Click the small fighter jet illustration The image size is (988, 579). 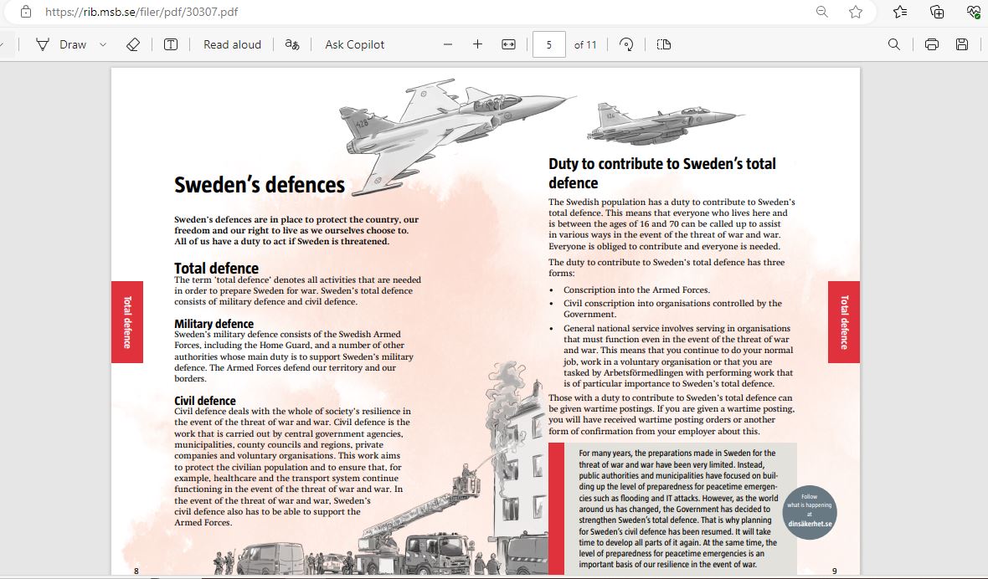(x=666, y=123)
